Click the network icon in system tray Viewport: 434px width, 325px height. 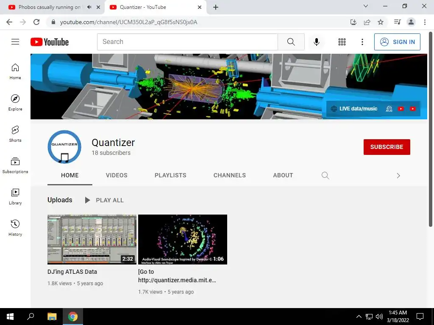click(x=369, y=317)
